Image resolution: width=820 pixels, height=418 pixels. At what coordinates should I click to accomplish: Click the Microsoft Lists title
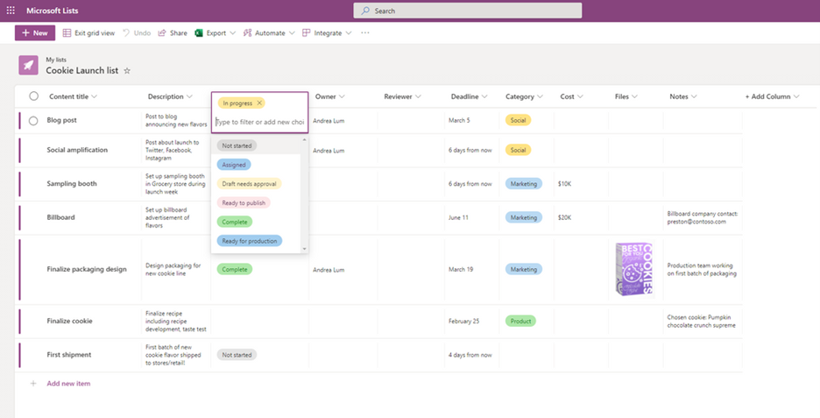pos(52,11)
